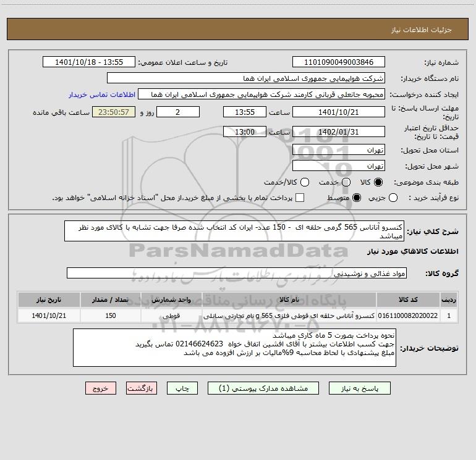
Task: Exit using the خروج button
Action: coord(101,388)
